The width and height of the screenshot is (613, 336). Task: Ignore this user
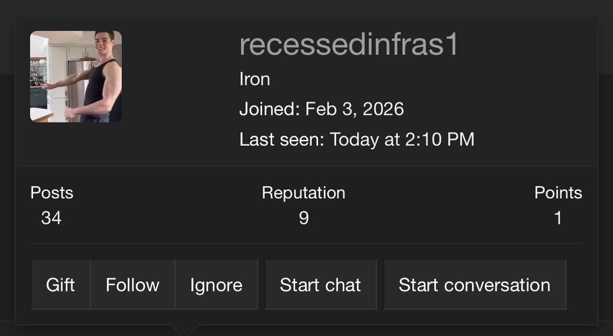[216, 284]
